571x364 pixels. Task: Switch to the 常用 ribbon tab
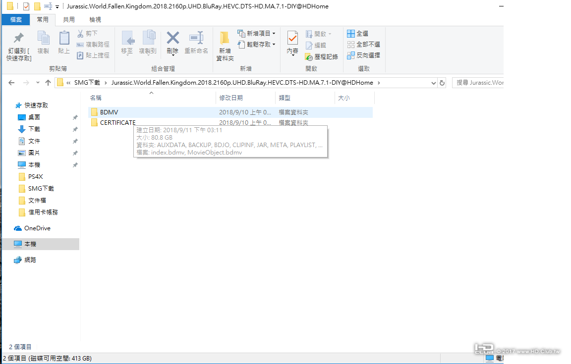point(43,20)
